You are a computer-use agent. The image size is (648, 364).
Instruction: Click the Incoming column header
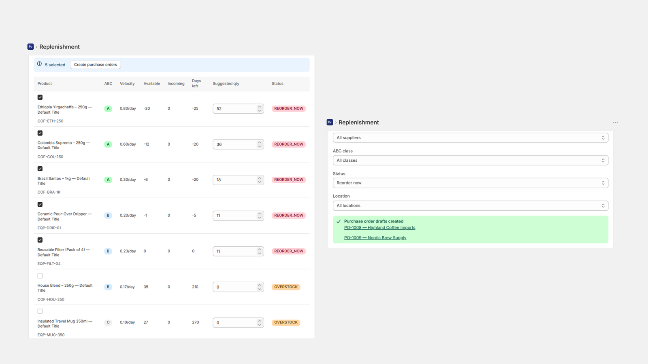coord(176,84)
